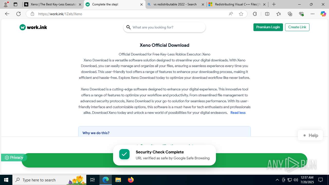Open Collections icon

pyautogui.click(x=290, y=14)
